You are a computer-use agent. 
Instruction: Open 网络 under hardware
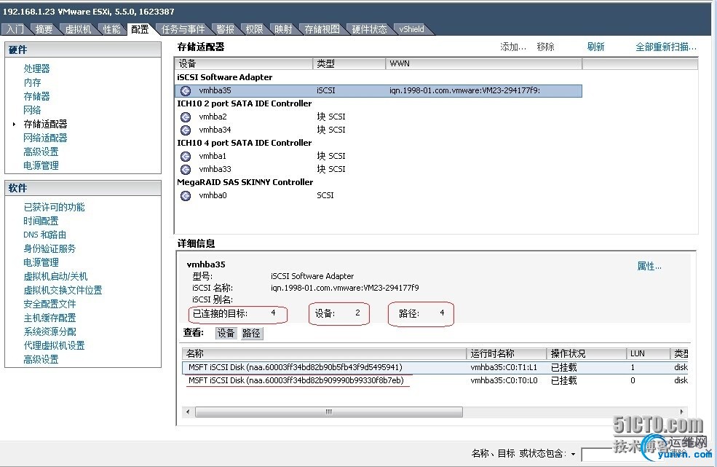click(33, 110)
